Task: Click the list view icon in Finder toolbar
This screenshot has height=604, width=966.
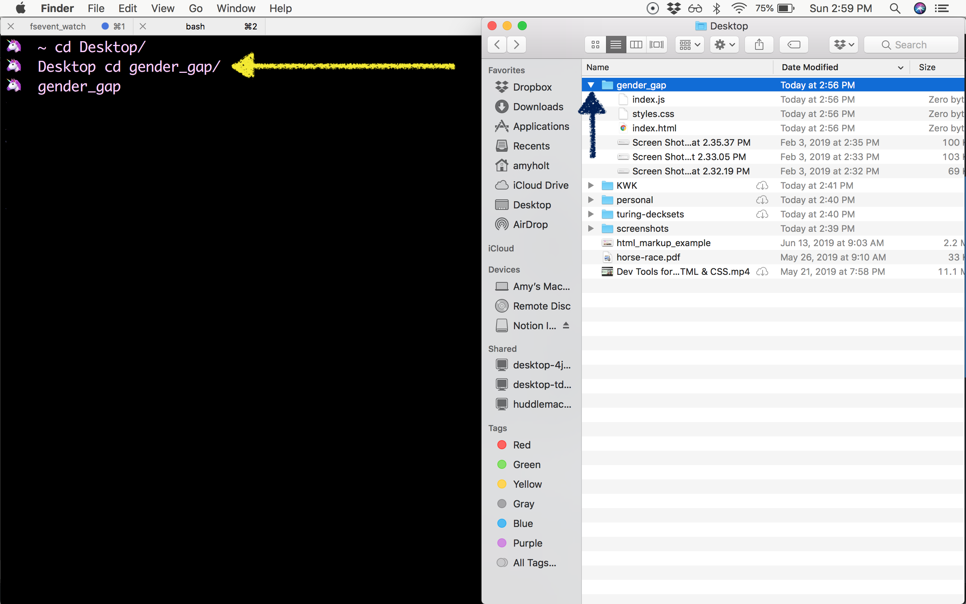Action: point(615,44)
